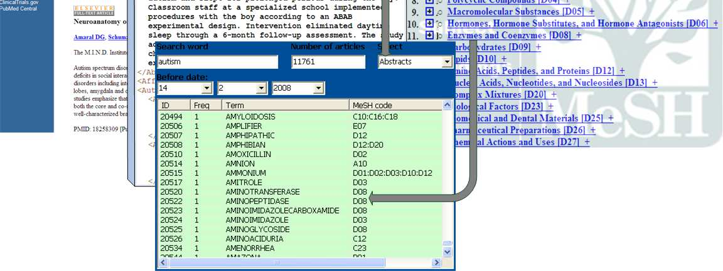Select the AMOXICILLIN term row
The image size is (723, 271).
pyautogui.click(x=300, y=154)
